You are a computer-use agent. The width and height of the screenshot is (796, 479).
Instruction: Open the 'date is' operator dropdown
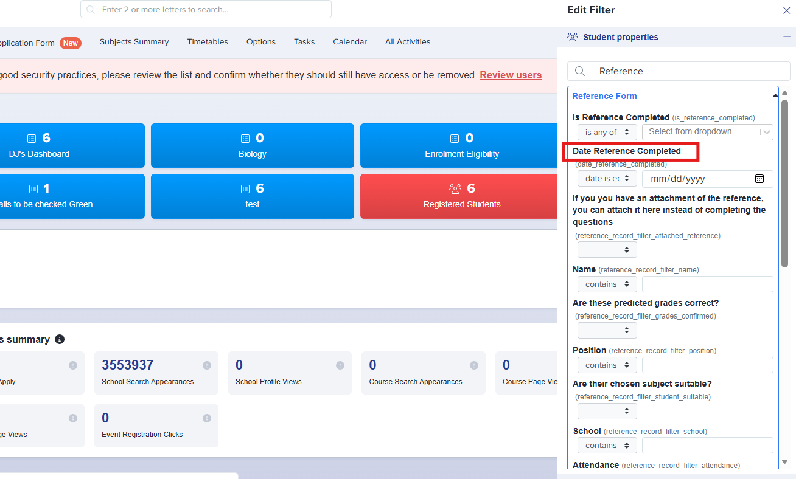(x=607, y=179)
